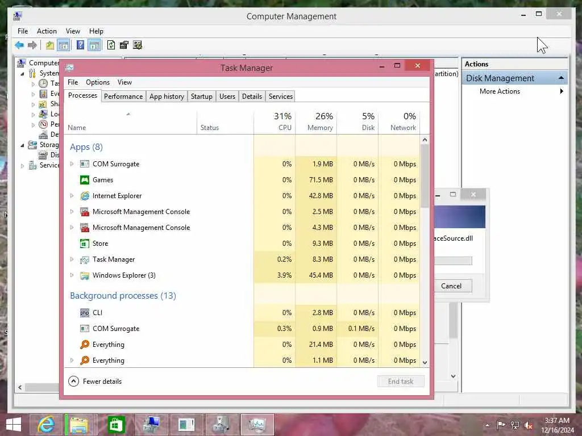Open the Store from the taskbar
Screen dimensions: 582x436
click(116, 425)
